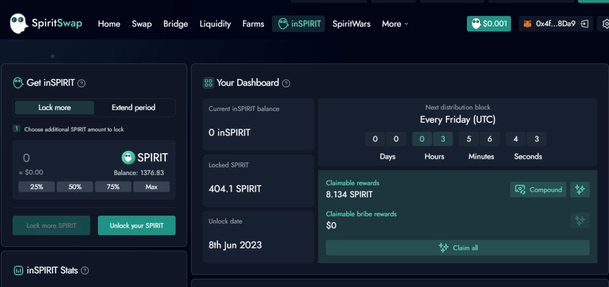This screenshot has height=287, width=609.
Task: Click the SPIRIT amount input field
Action: (x=66, y=158)
